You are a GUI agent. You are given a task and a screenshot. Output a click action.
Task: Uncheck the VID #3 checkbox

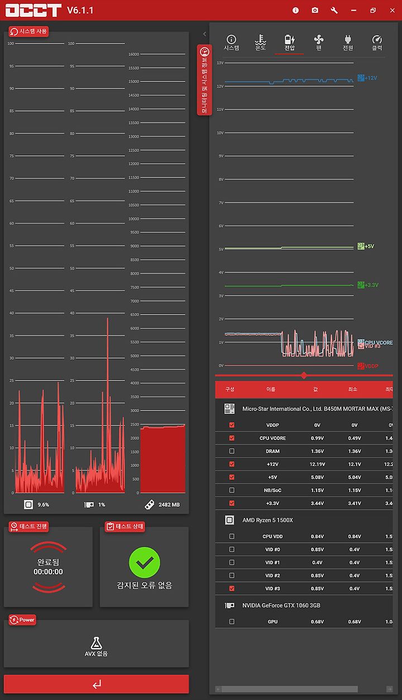coord(232,588)
